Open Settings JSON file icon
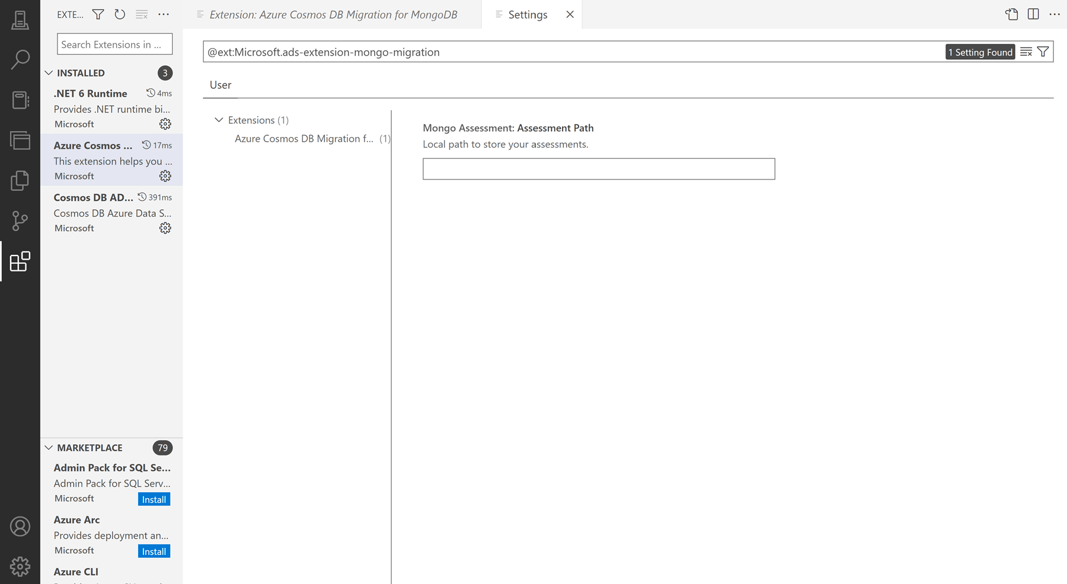 click(x=1012, y=14)
